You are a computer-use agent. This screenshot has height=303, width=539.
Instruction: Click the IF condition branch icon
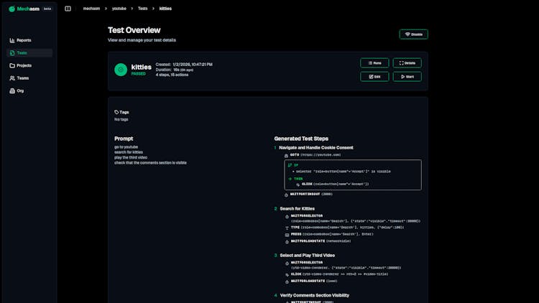[290, 165]
